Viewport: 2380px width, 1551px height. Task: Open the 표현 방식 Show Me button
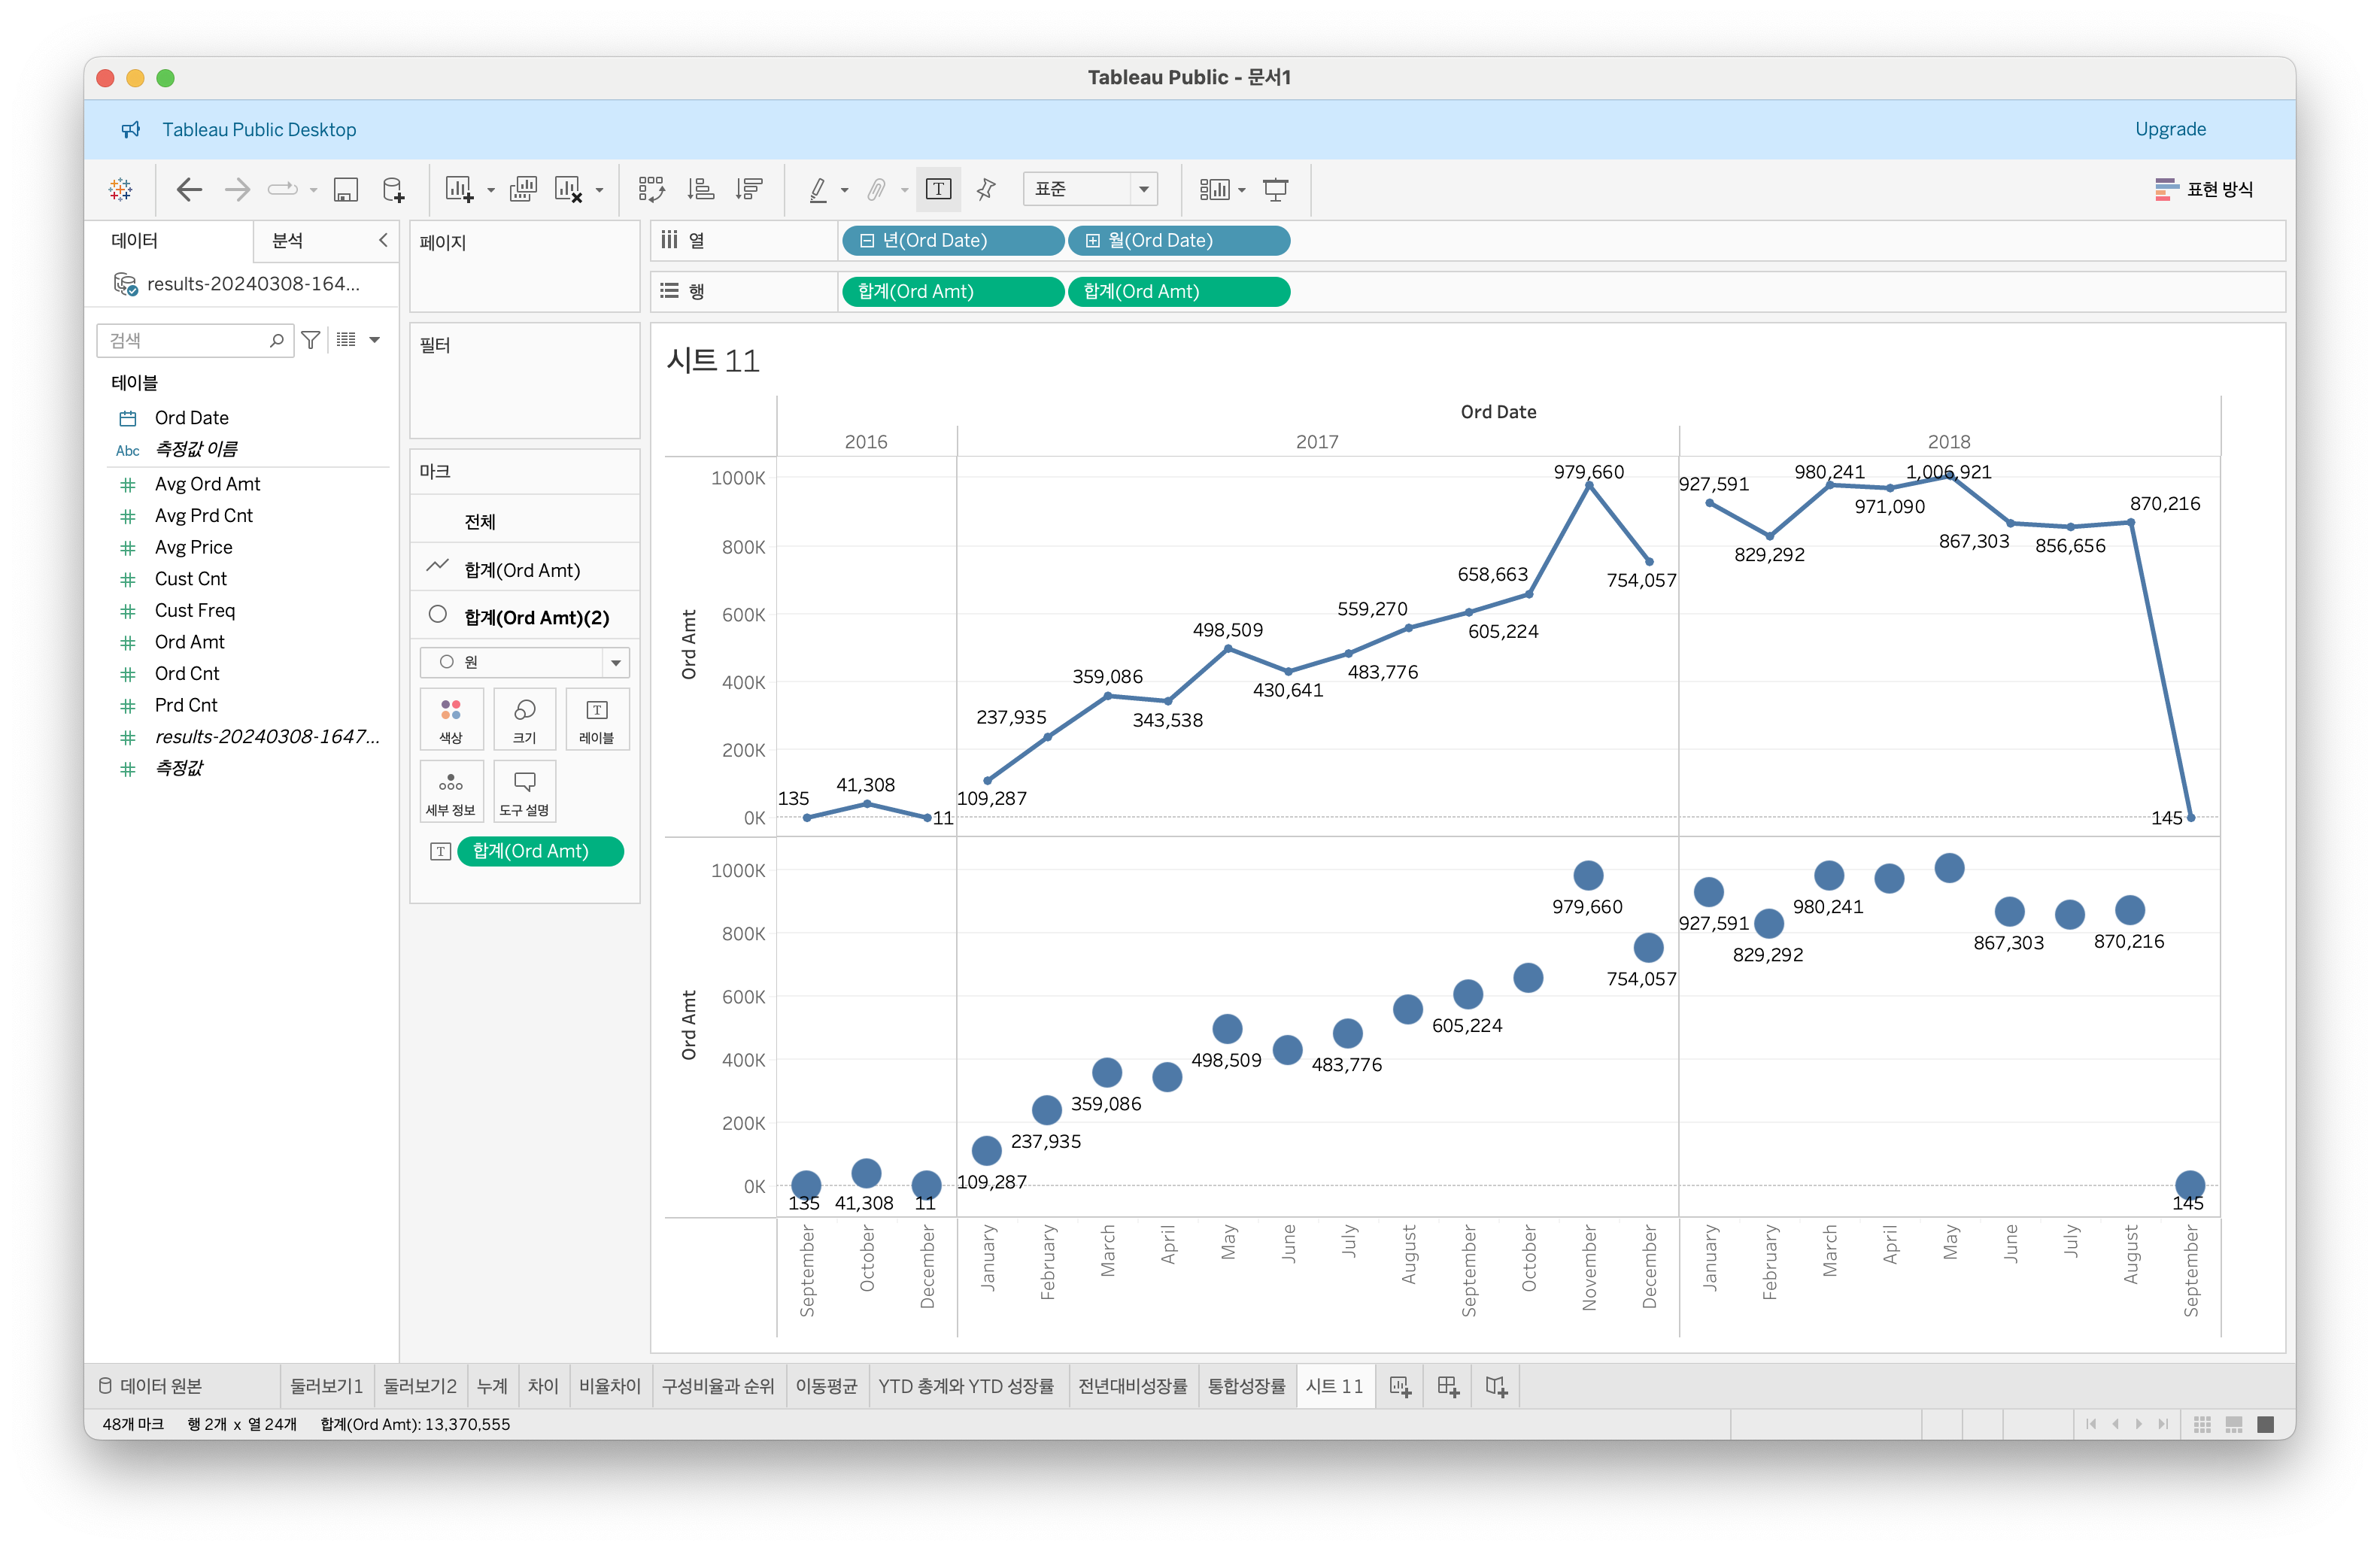(2204, 189)
